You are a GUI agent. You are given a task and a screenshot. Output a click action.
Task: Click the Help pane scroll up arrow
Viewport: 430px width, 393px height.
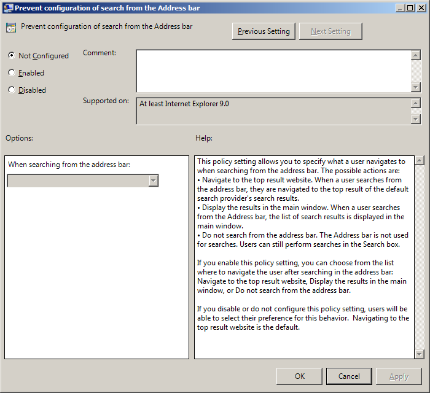click(x=420, y=161)
